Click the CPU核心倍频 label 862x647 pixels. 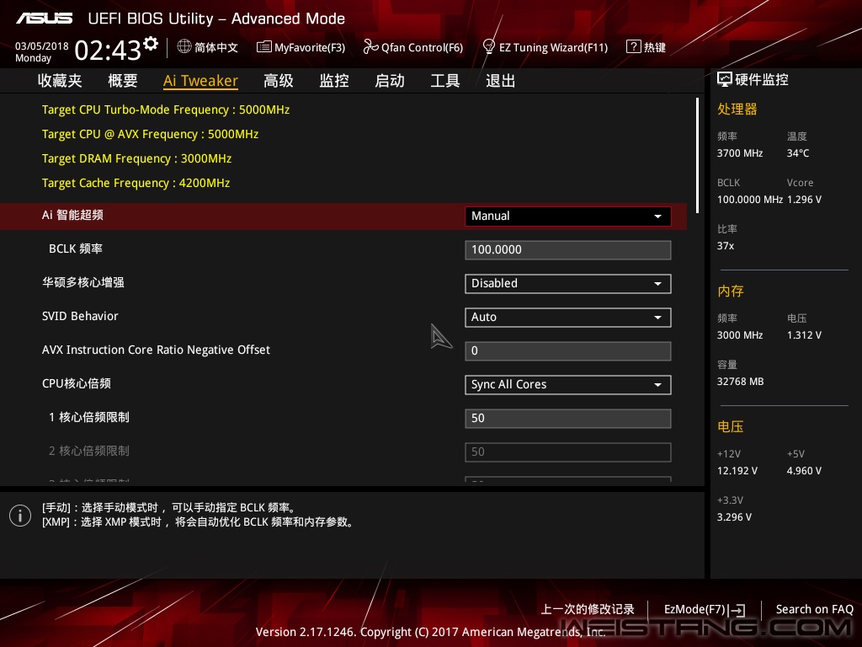tap(77, 383)
